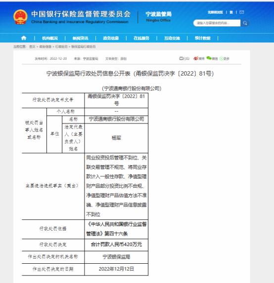Click the national emblem logo in the header
Viewport: 274px width, 283px height.
coord(20,17)
